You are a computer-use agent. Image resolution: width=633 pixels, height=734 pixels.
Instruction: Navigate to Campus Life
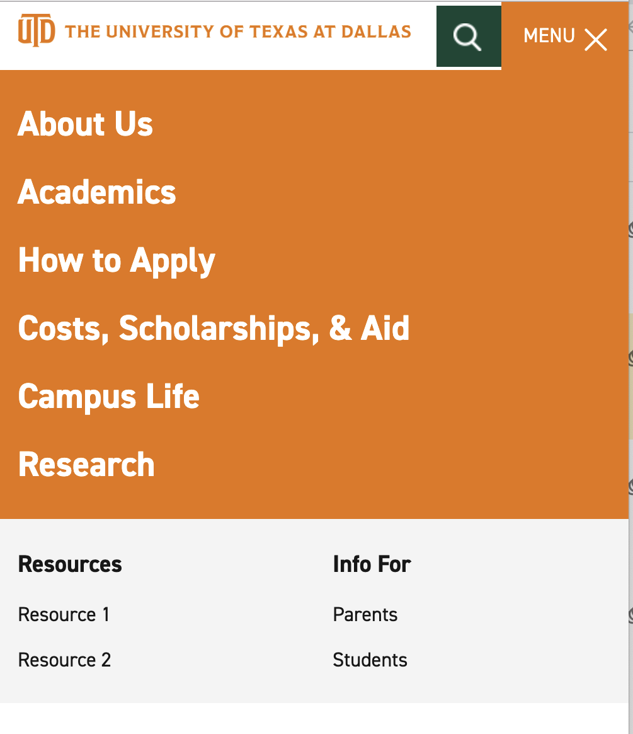click(x=108, y=396)
